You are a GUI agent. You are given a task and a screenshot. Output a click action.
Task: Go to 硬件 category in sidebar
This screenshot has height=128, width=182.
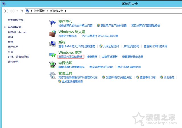pyautogui.click(x=11, y=37)
